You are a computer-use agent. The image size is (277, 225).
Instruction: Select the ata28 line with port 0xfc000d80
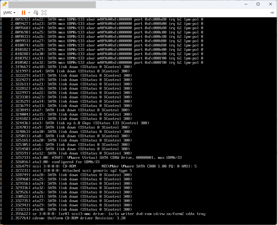pos(102,45)
